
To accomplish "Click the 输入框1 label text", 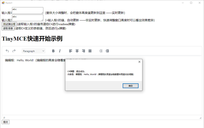I will coord(7,13).
